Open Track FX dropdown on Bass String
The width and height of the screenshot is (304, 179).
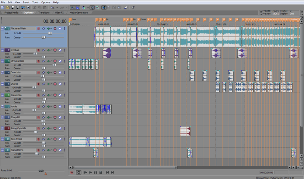(52, 139)
